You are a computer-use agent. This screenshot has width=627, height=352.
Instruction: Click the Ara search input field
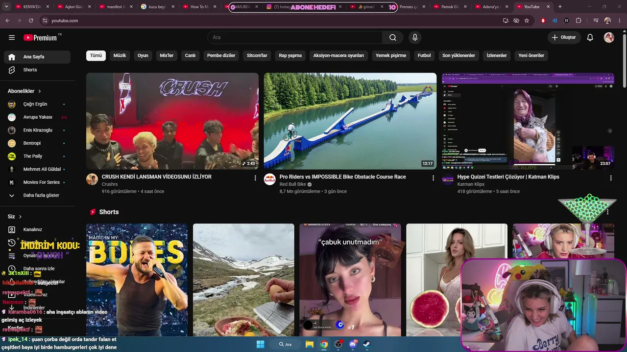(295, 38)
